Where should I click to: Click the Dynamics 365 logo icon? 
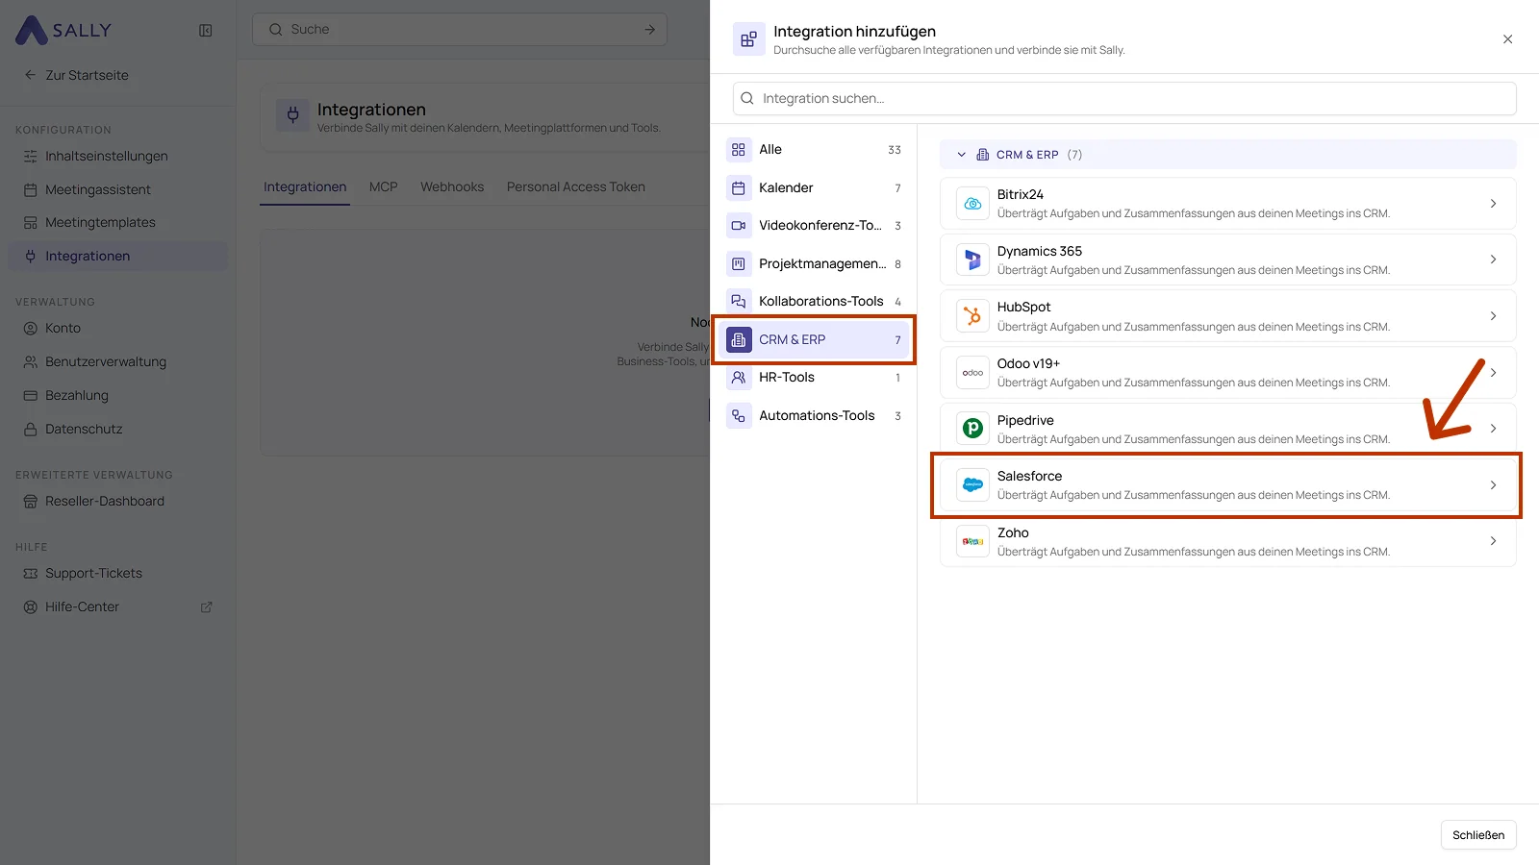pos(972,259)
